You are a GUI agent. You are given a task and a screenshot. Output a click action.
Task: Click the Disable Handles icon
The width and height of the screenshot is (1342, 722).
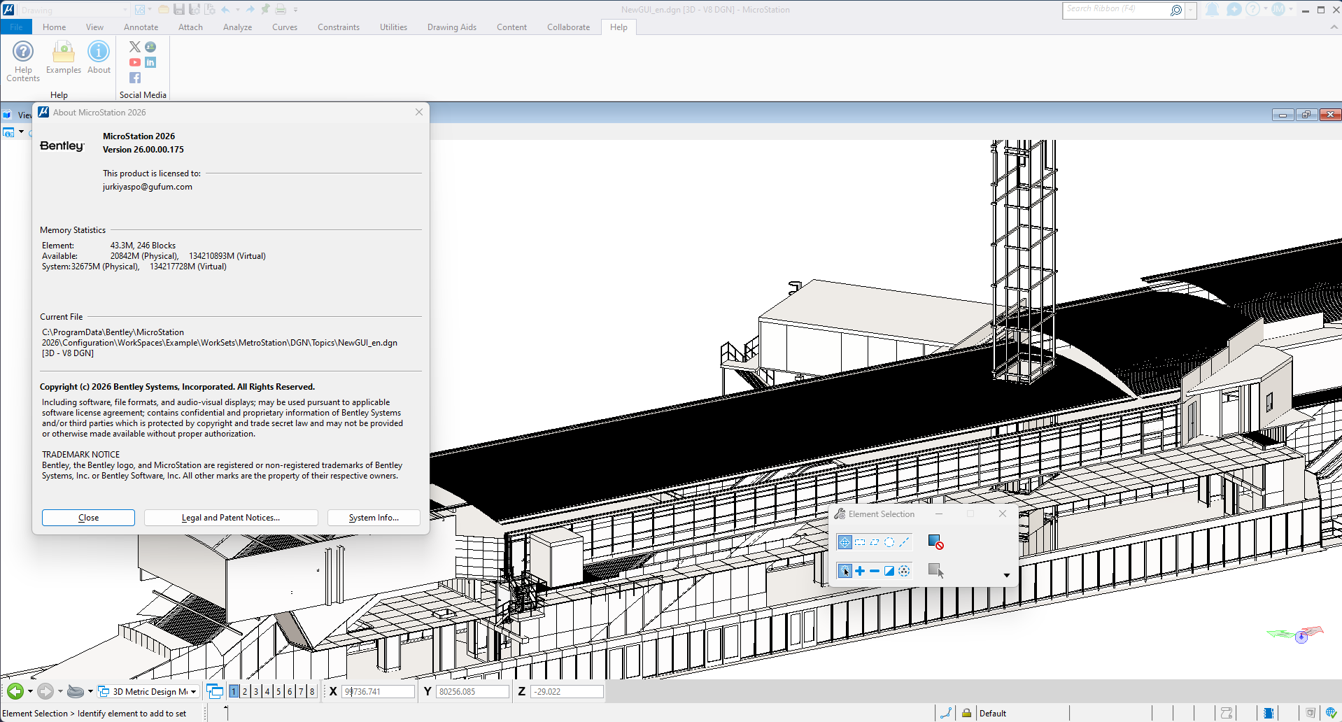(935, 542)
